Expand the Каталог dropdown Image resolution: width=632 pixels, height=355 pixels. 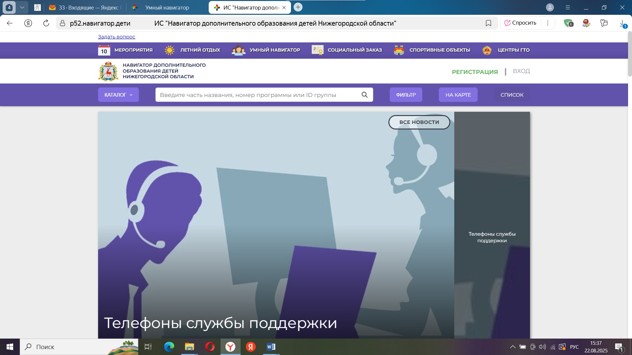pos(118,95)
